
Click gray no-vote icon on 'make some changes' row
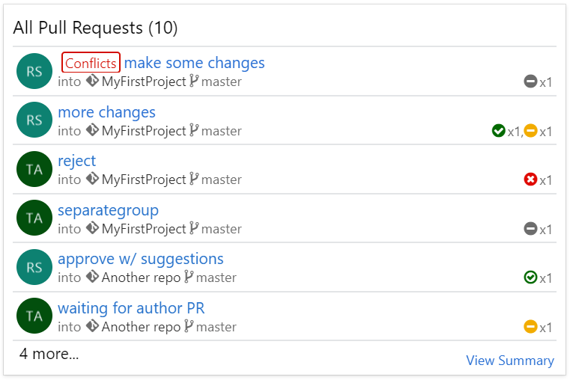coord(531,82)
